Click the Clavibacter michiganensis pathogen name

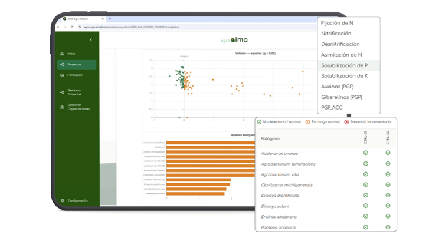pos(287,185)
